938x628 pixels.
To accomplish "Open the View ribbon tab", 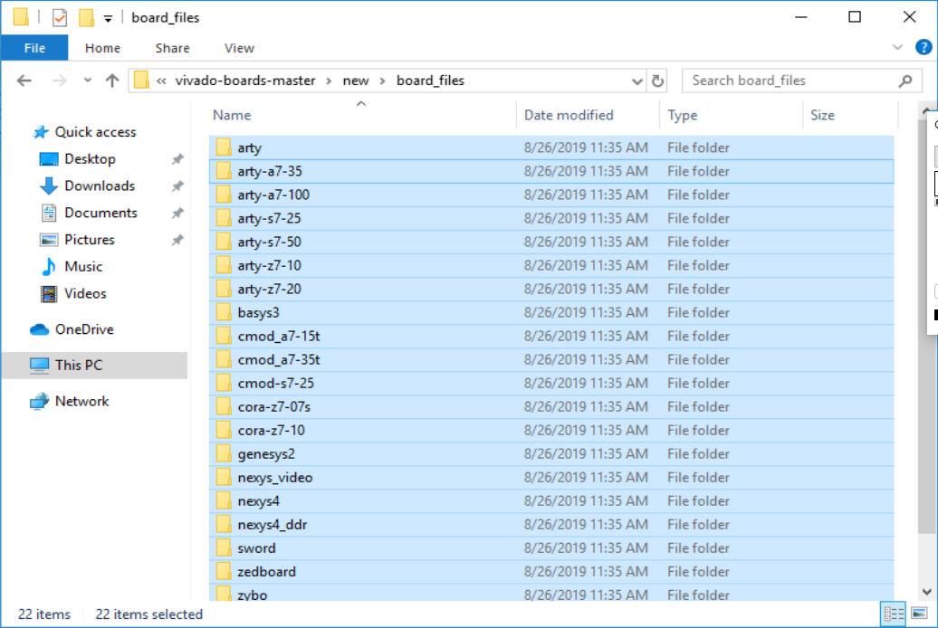I will click(x=239, y=48).
